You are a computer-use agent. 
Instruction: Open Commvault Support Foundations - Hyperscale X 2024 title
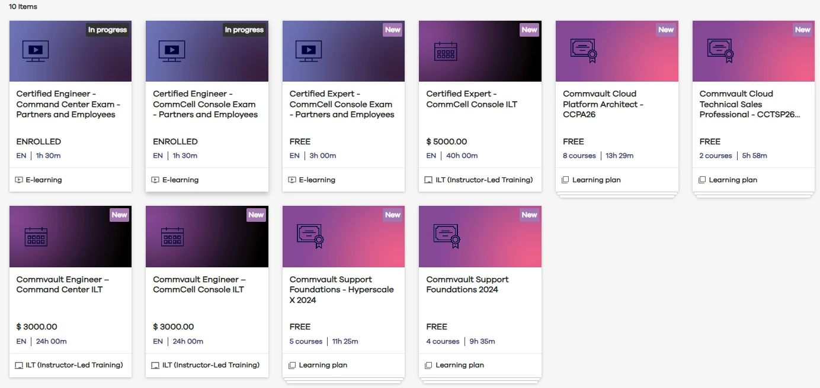tap(341, 290)
